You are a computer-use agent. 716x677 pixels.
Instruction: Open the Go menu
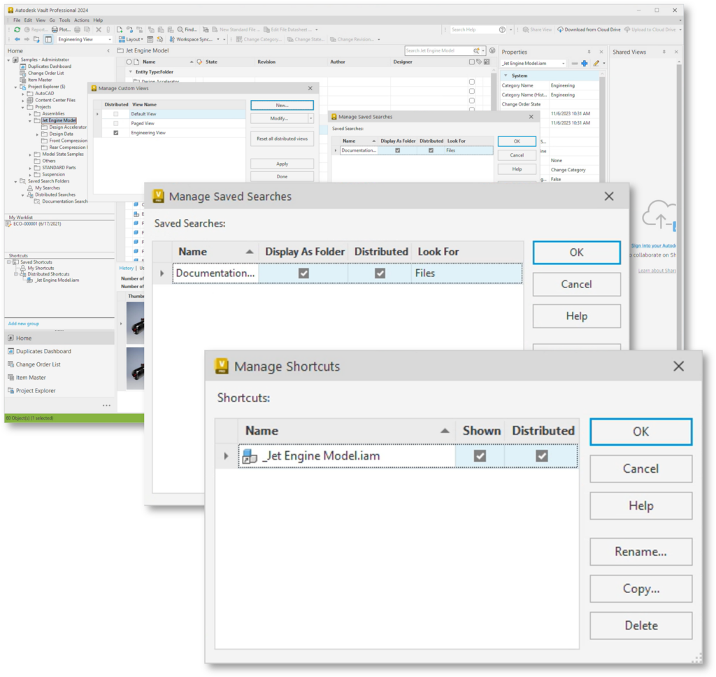click(x=52, y=20)
